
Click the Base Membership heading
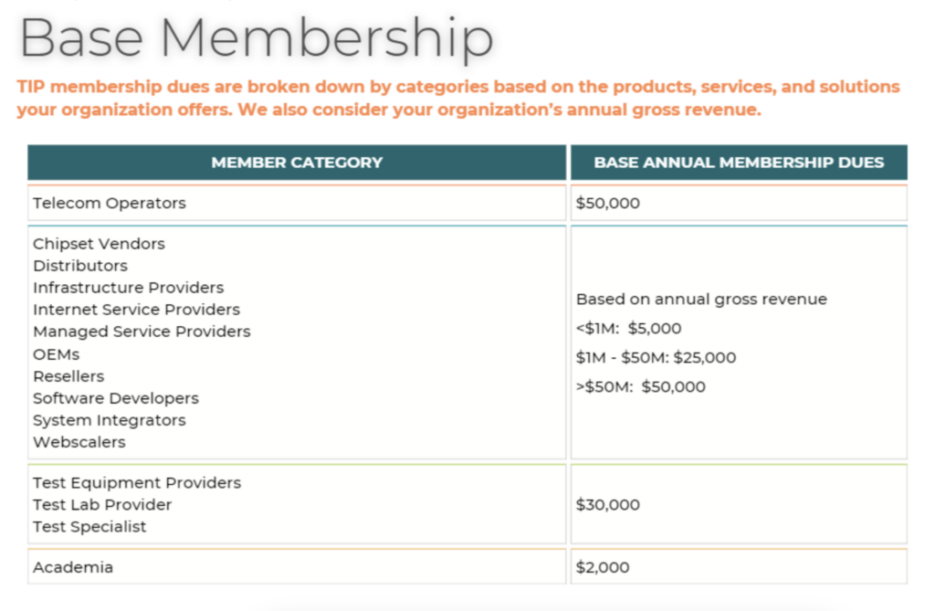pyautogui.click(x=257, y=38)
